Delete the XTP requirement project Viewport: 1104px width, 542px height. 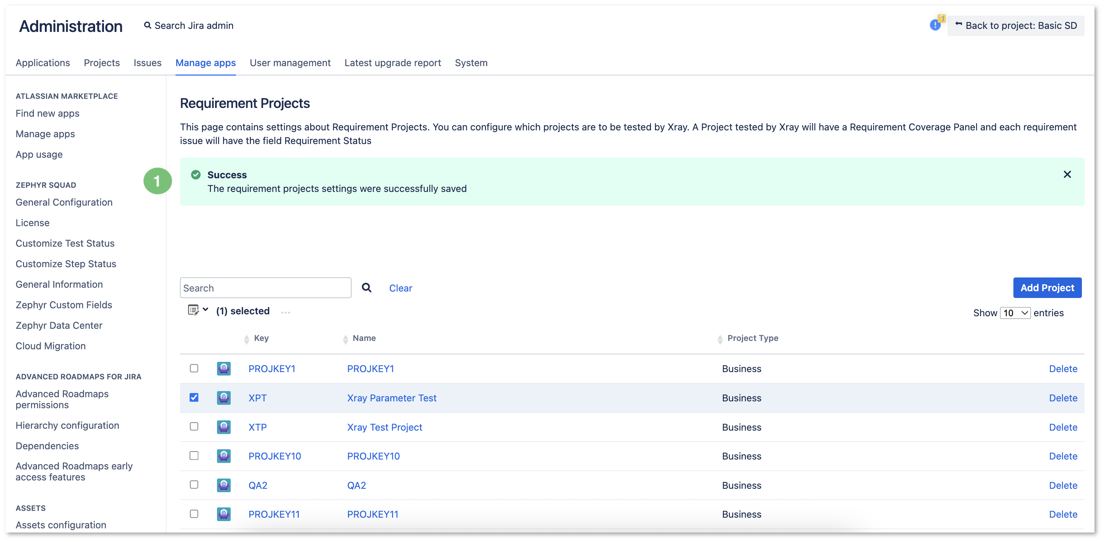click(x=1063, y=426)
